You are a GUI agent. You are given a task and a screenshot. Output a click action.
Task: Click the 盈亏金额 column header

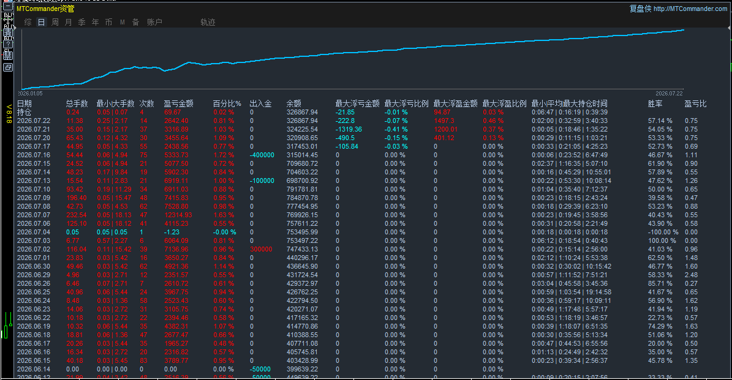point(178,103)
